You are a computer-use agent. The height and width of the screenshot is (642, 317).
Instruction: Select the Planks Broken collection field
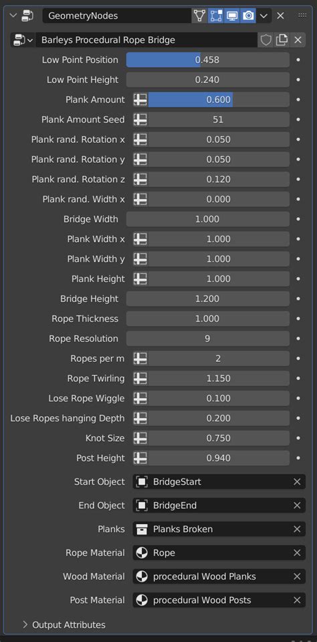[219, 529]
